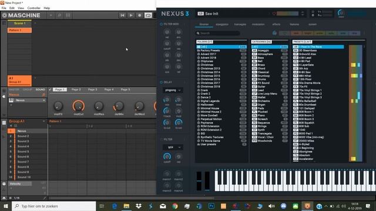
Task: Toggle the Maschine loop button
Action: coord(148,15)
